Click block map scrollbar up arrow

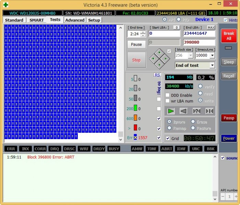pyautogui.click(x=121, y=28)
